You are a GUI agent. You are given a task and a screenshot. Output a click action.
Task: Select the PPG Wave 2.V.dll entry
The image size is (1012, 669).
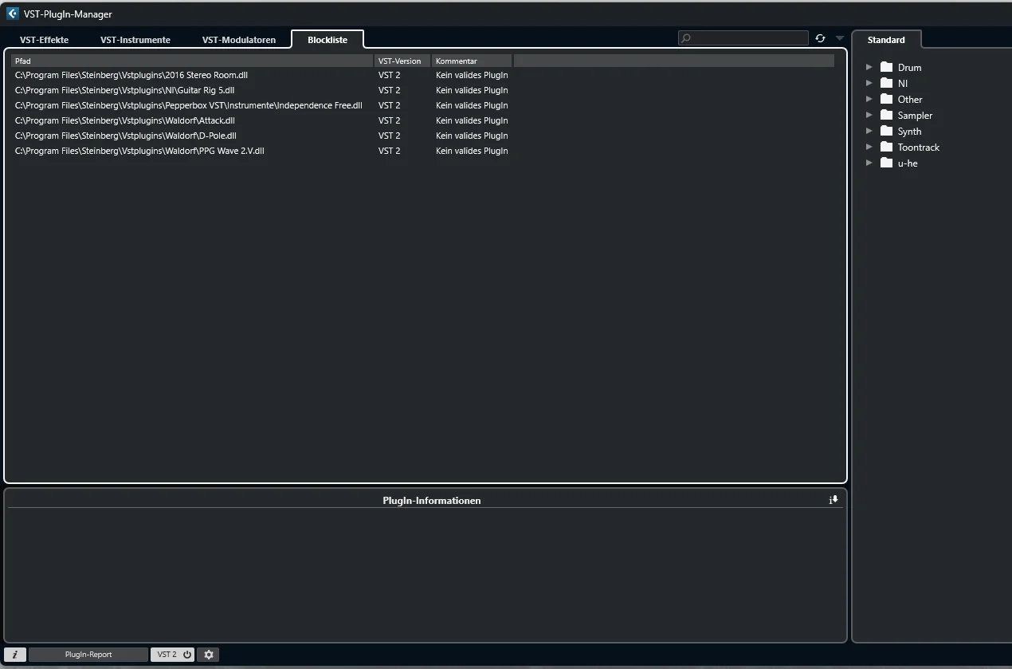point(139,151)
